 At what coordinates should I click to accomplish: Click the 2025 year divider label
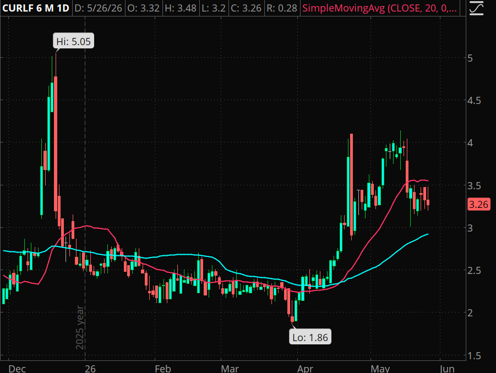pyautogui.click(x=80, y=327)
